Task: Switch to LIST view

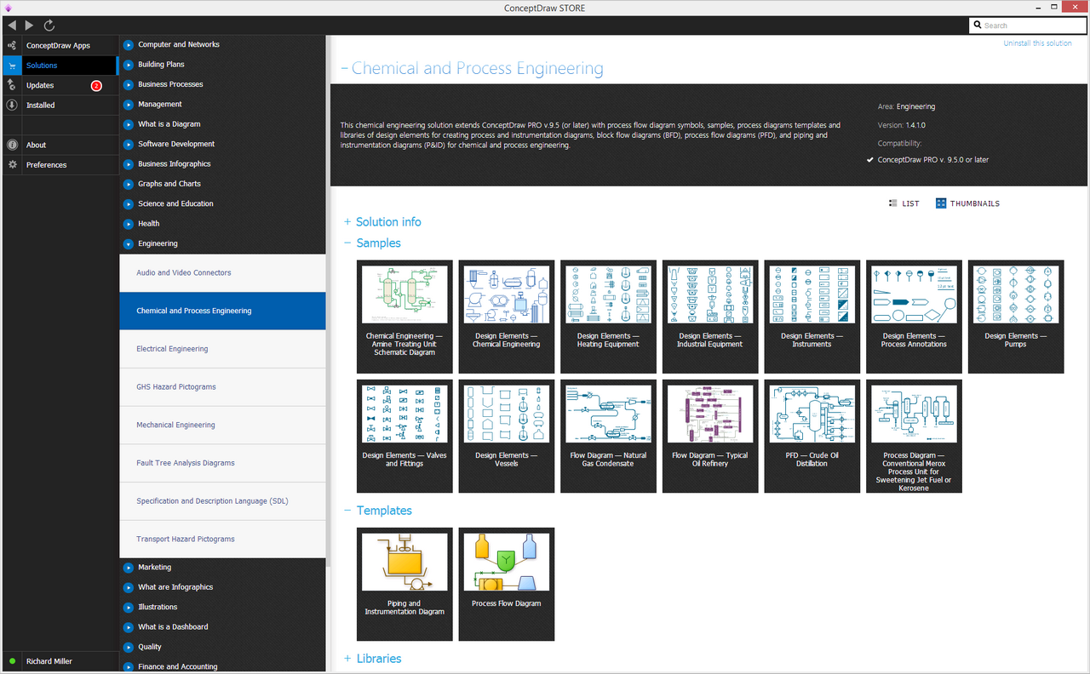Action: pos(904,203)
